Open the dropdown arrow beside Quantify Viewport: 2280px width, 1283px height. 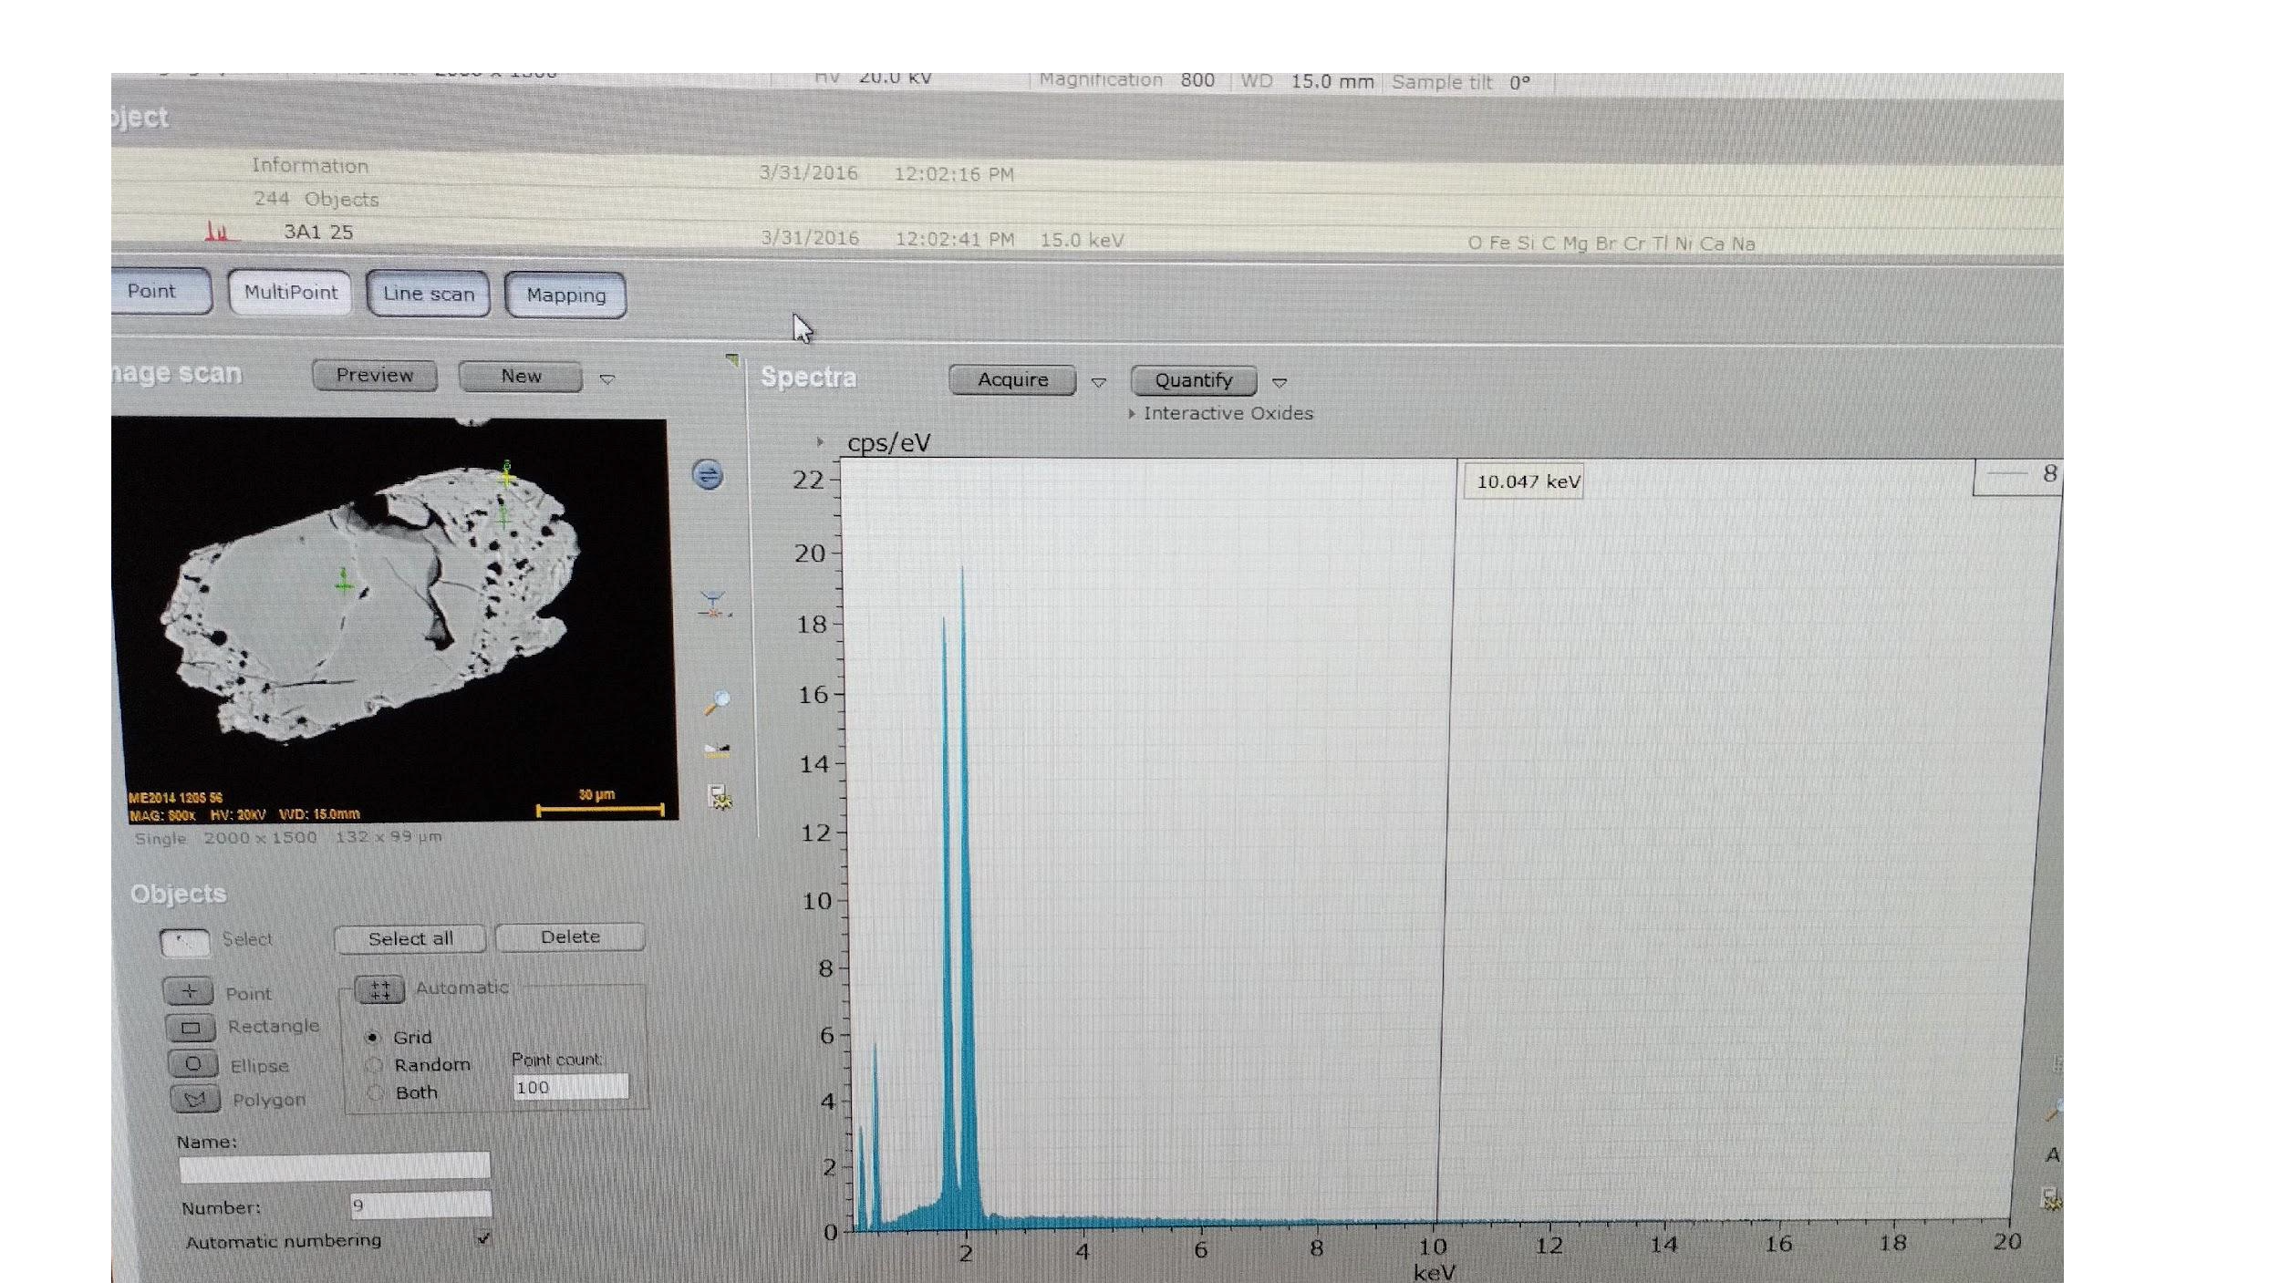1280,383
